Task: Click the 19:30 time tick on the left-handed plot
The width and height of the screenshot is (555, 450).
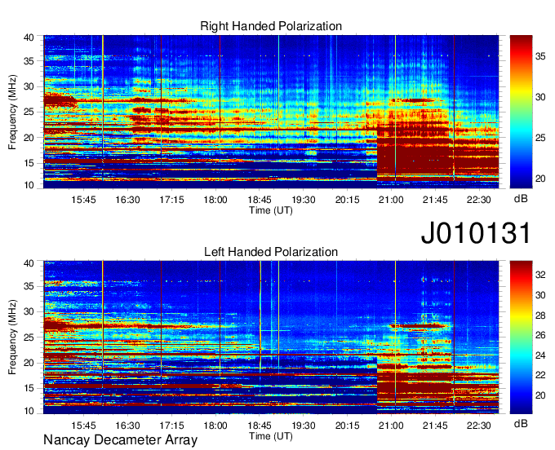Action: [303, 426]
